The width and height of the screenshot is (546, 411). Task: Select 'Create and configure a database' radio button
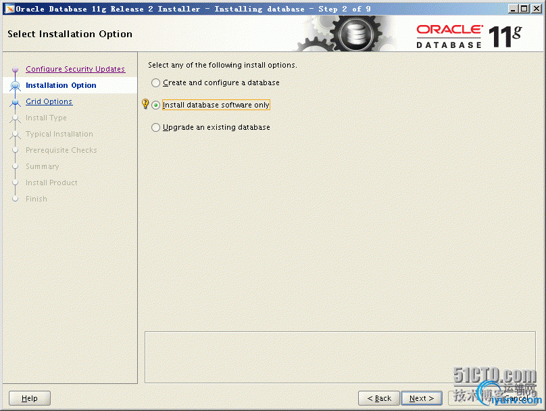[155, 83]
